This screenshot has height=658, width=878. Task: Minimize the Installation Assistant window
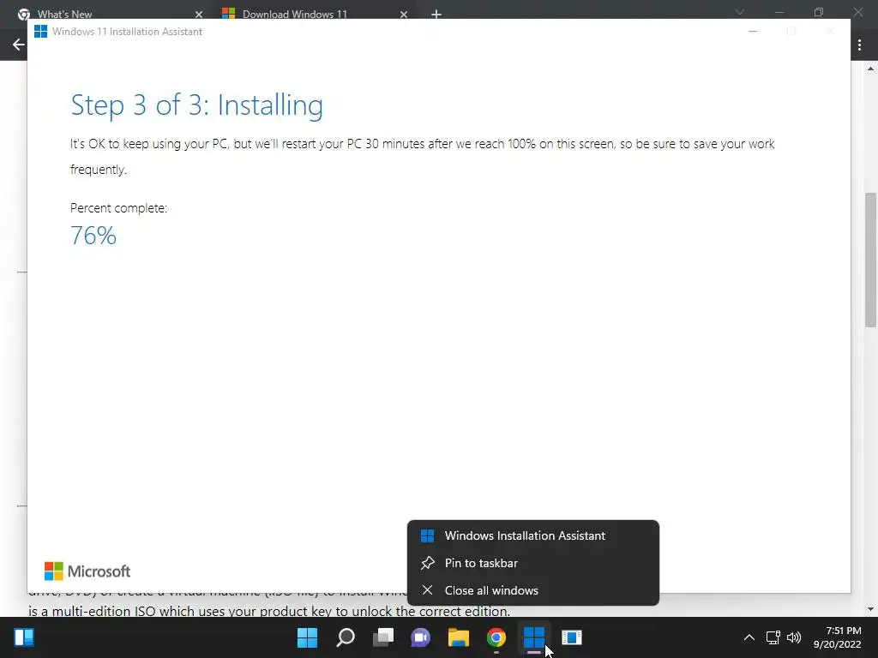coord(753,32)
